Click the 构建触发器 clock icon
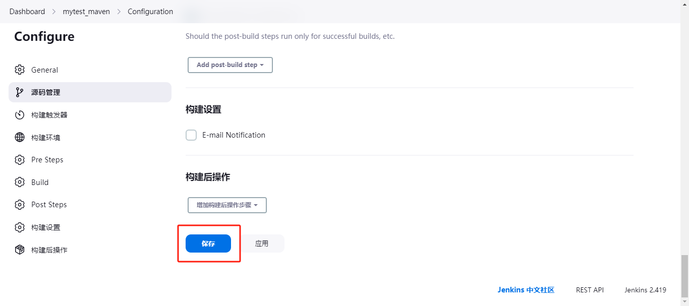689x306 pixels. click(20, 115)
